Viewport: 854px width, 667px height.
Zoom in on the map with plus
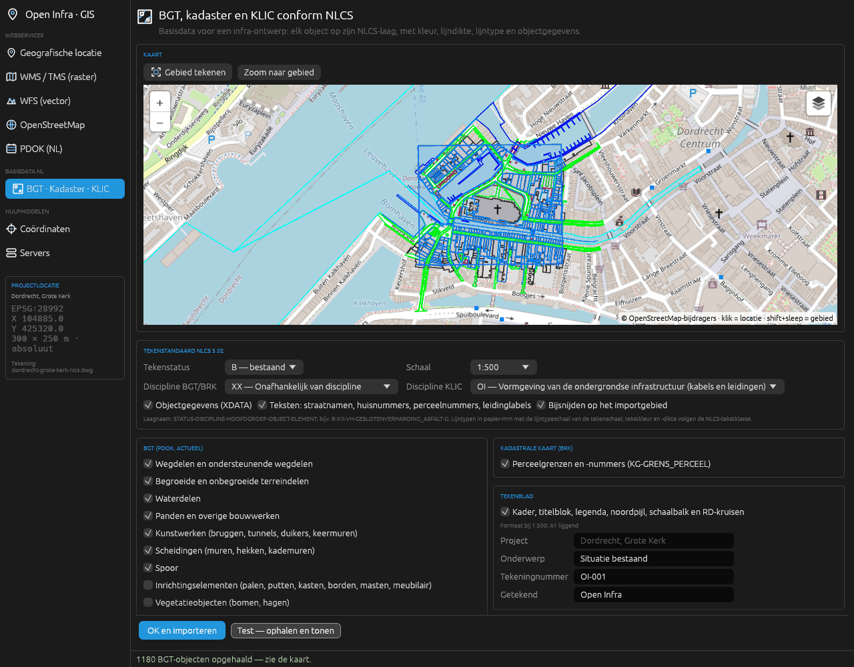tap(160, 103)
